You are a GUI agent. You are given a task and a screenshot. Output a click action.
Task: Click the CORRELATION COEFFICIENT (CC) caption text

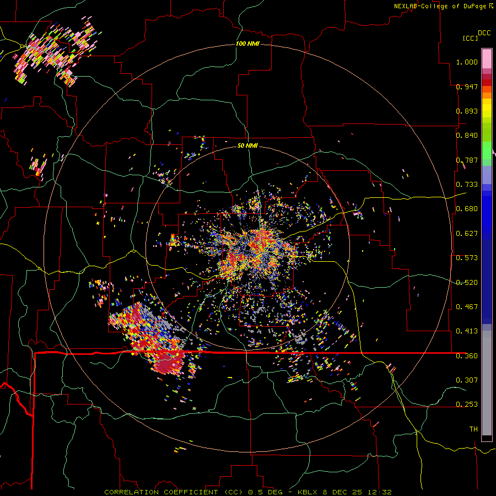coord(174,492)
